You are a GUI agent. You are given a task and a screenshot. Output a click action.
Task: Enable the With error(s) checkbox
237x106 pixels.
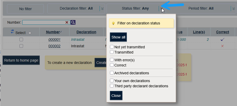point(112,60)
